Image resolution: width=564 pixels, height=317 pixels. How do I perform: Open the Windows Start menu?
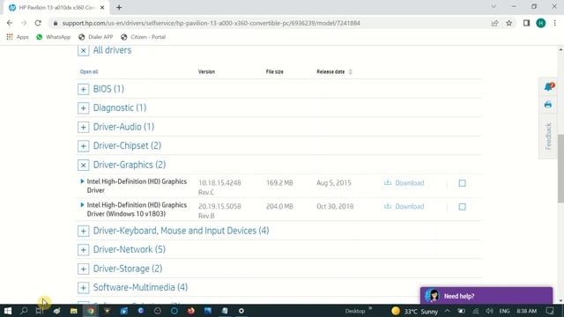point(8,311)
